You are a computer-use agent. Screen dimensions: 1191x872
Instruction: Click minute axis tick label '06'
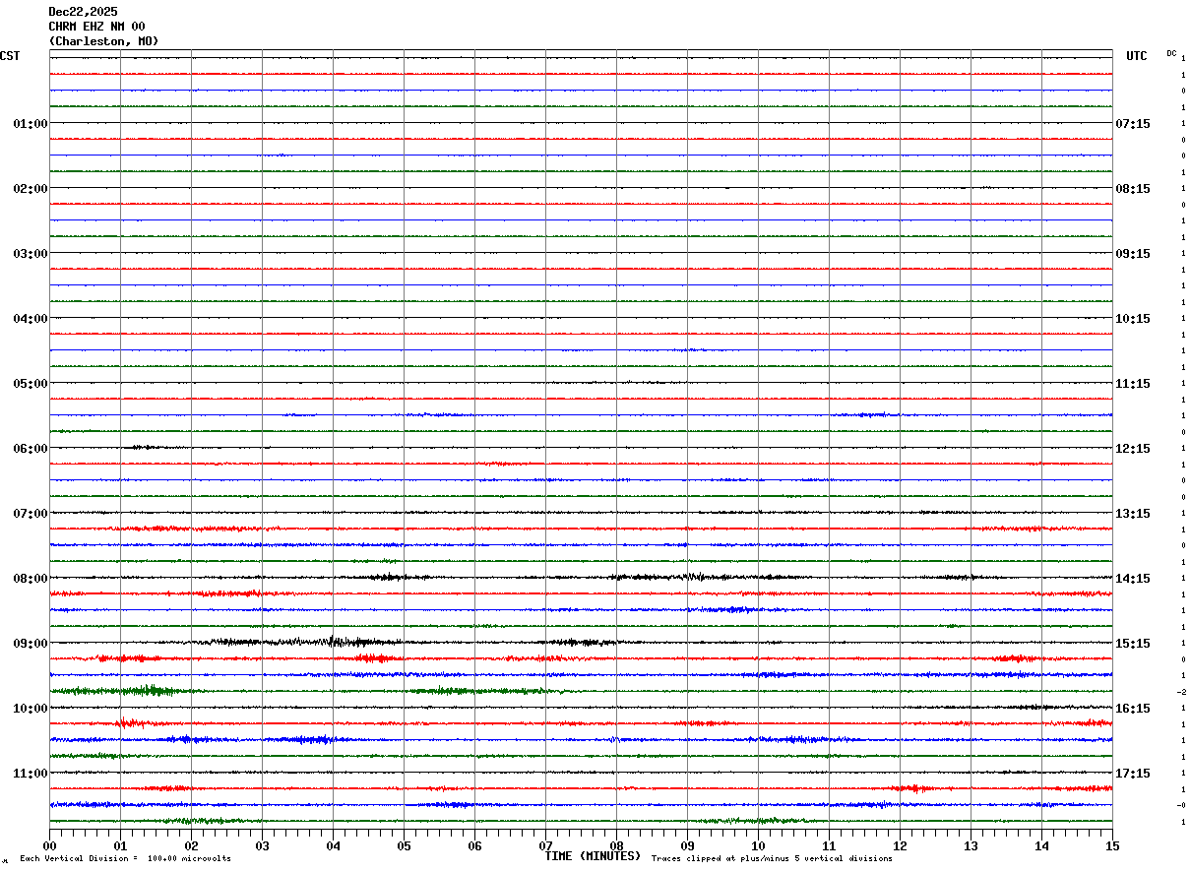(x=474, y=845)
